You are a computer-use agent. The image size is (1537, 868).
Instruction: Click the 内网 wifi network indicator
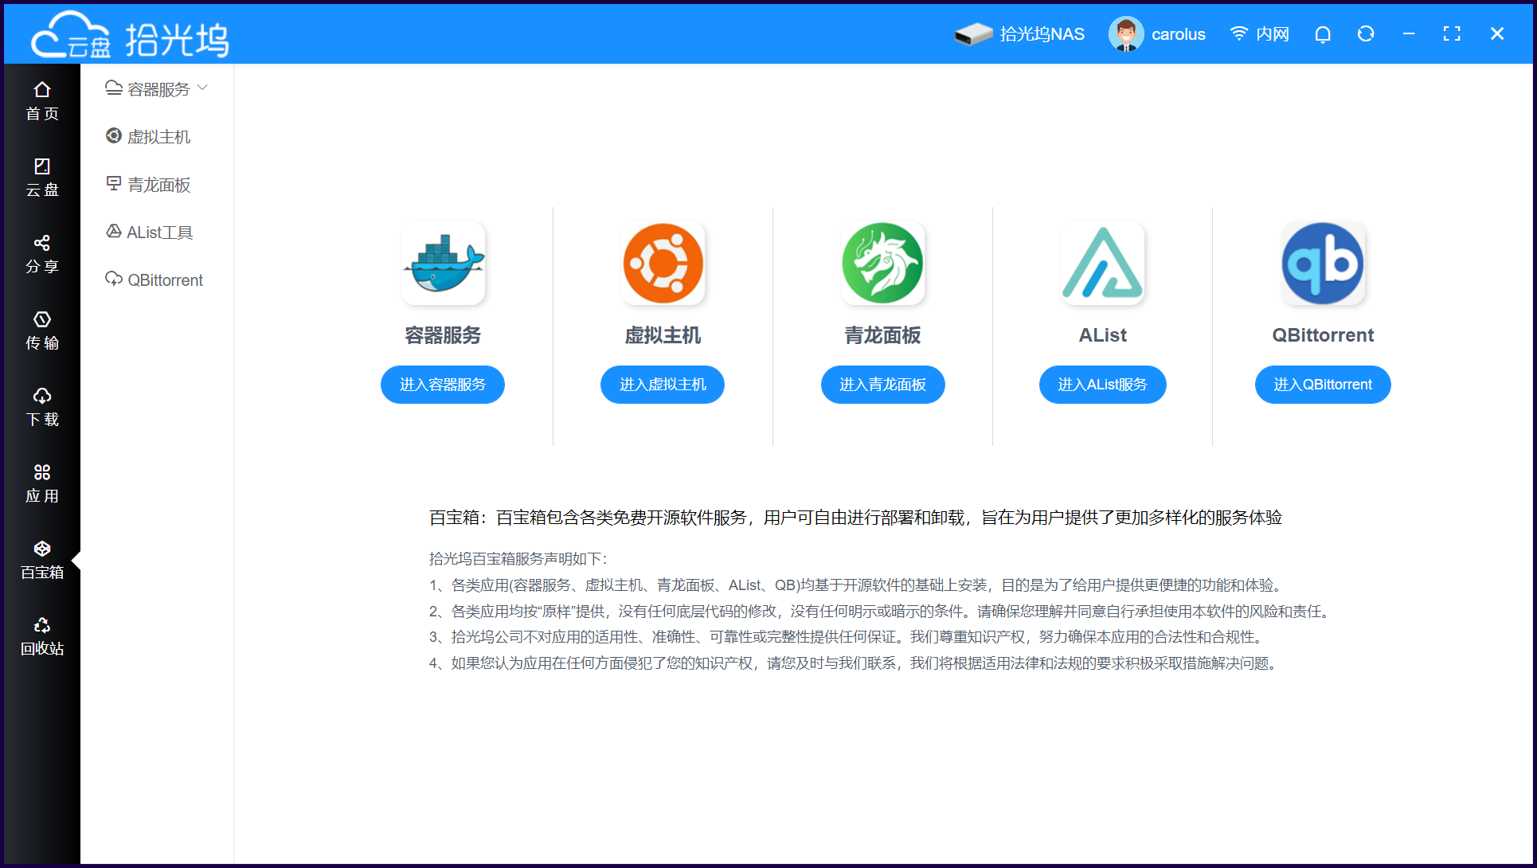click(1260, 34)
